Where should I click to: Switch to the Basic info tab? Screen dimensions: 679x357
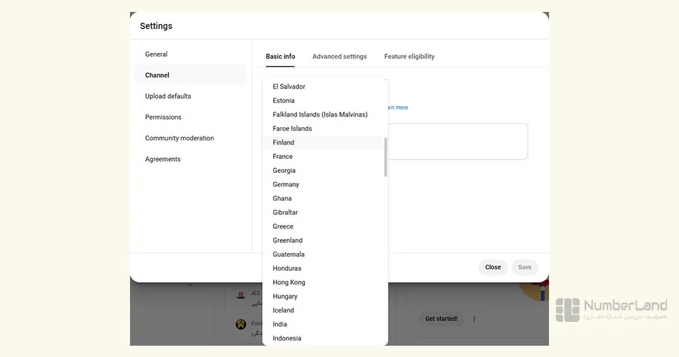[280, 56]
